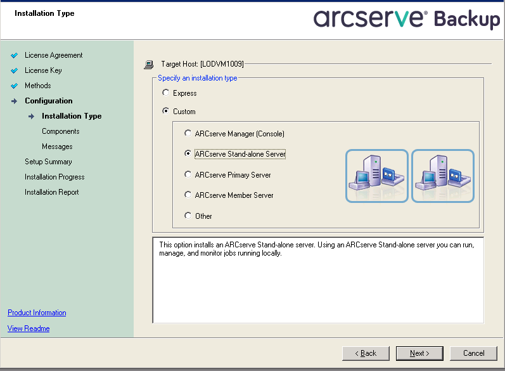This screenshot has height=371, width=505.
Task: Click the right server illustration thumbnail
Action: click(443, 176)
